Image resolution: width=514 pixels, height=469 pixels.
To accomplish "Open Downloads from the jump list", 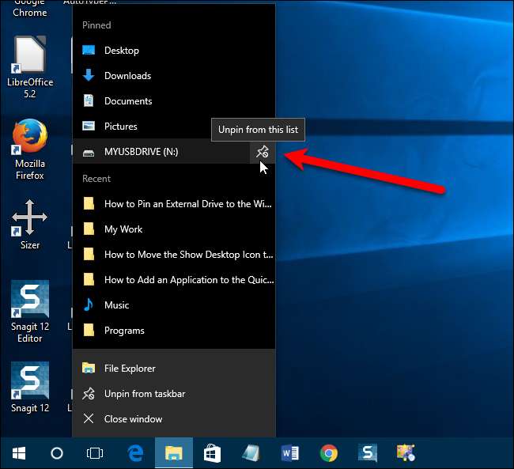I will click(x=127, y=76).
